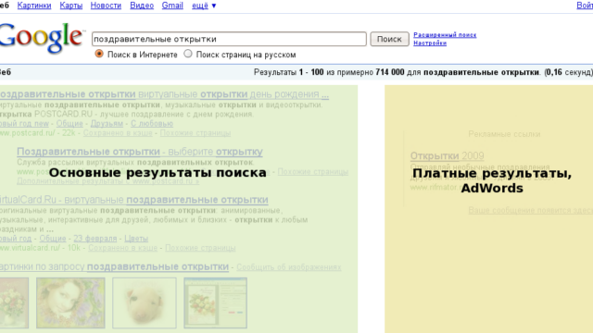Select Поиск в Интернете radio button
The image size is (593, 333).
click(x=99, y=54)
